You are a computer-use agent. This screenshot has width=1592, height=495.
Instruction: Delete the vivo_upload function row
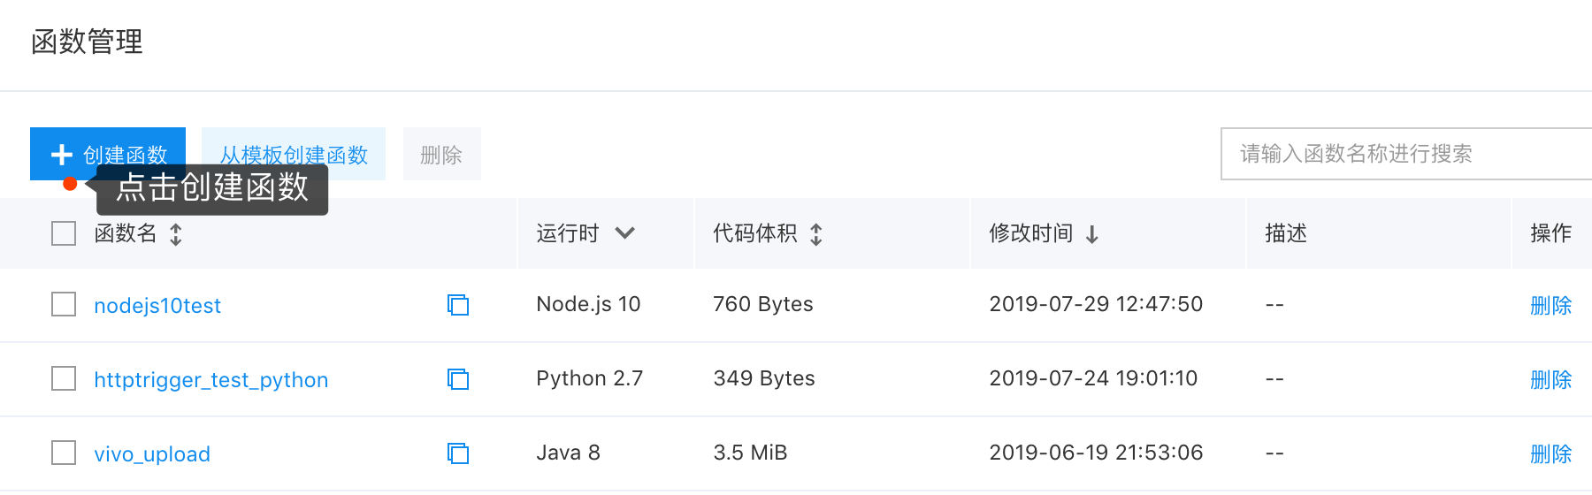tap(1550, 454)
